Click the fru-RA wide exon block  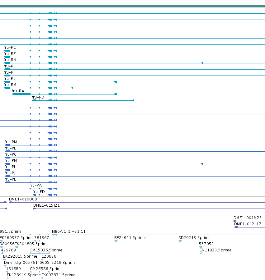pyautogui.click(x=21, y=94)
